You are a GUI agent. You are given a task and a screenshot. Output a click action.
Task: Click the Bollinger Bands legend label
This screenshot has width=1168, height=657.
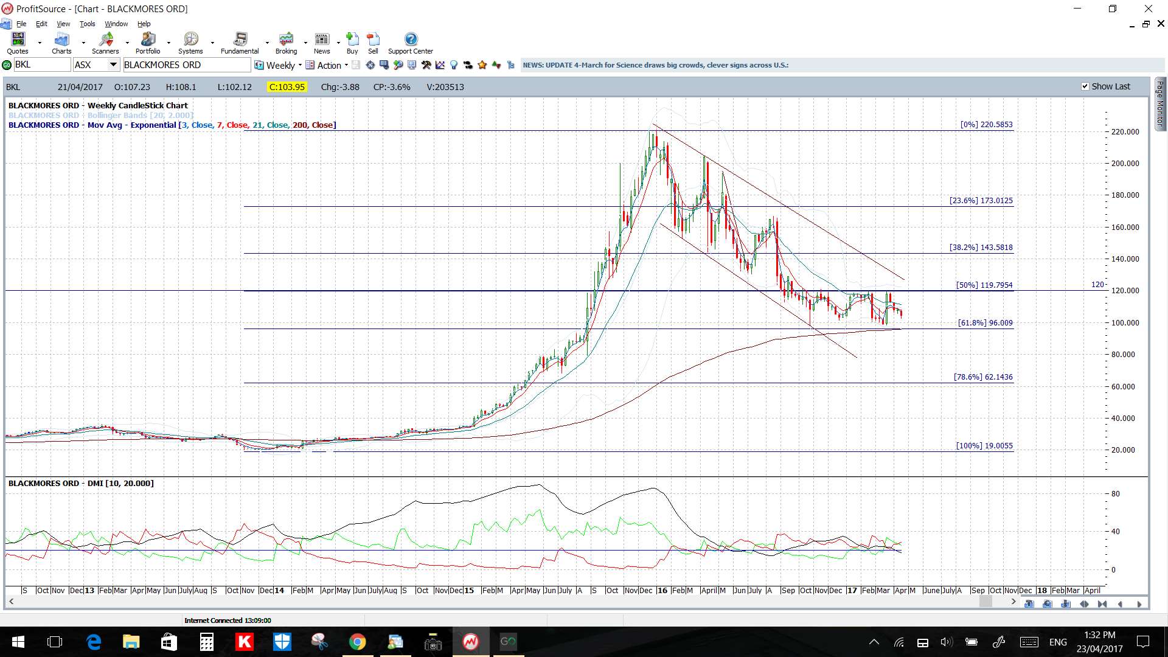[x=101, y=115]
